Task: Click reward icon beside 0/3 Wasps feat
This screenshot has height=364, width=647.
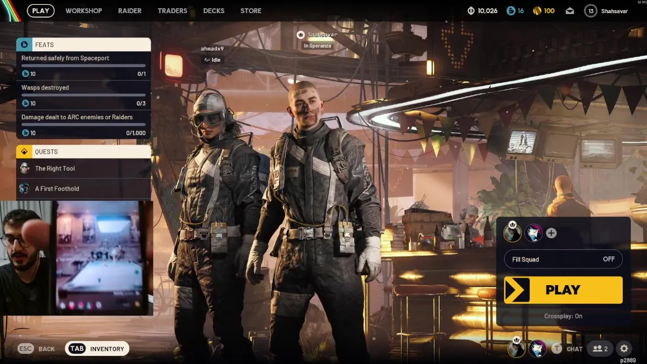Action: pyautogui.click(x=25, y=103)
